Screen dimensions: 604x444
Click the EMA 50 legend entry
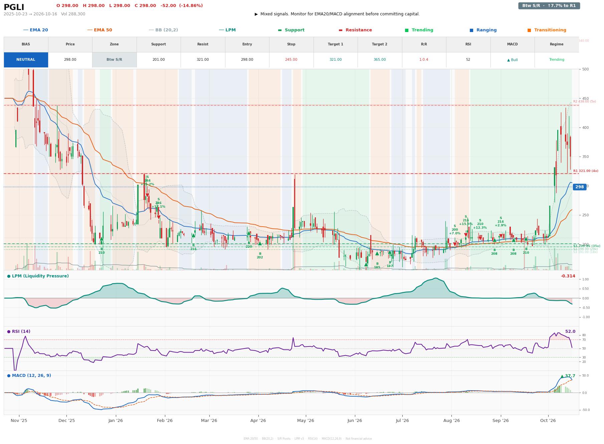(x=99, y=30)
